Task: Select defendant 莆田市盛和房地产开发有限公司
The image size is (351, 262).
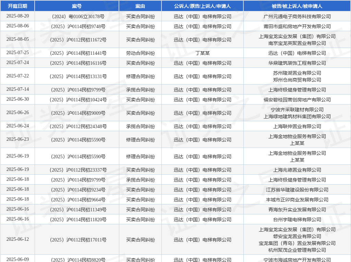Action: click(x=297, y=26)
